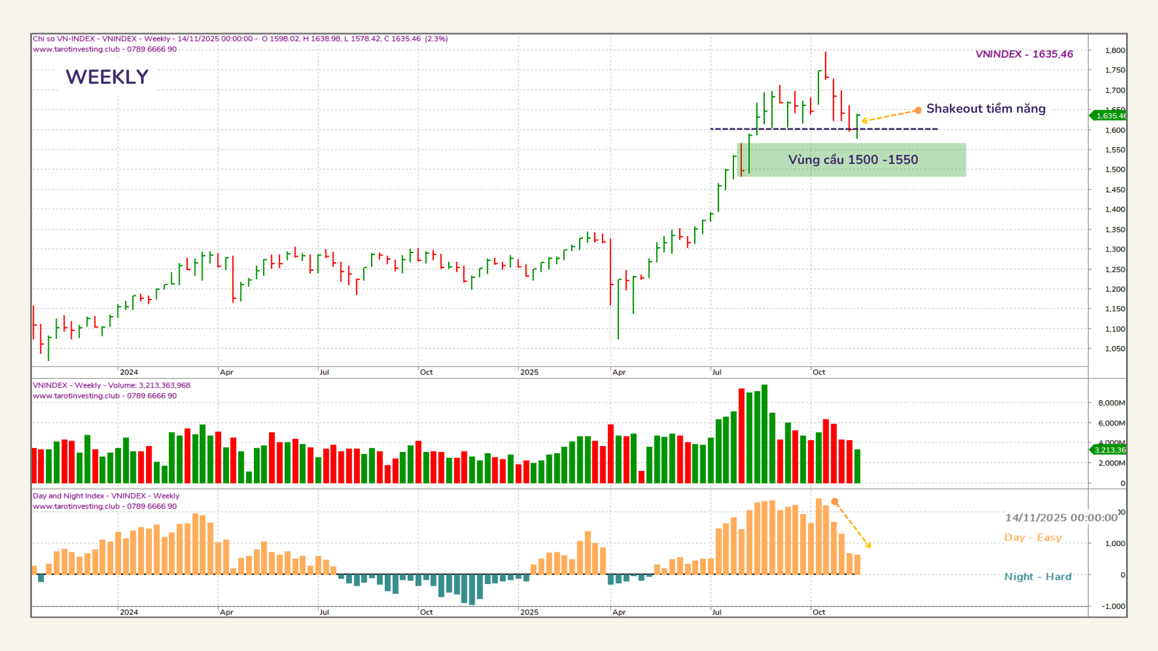Viewport: 1158px width, 651px height.
Task: Click the green 'Vùng cầu 1500 -1550' zone
Action: tap(852, 160)
